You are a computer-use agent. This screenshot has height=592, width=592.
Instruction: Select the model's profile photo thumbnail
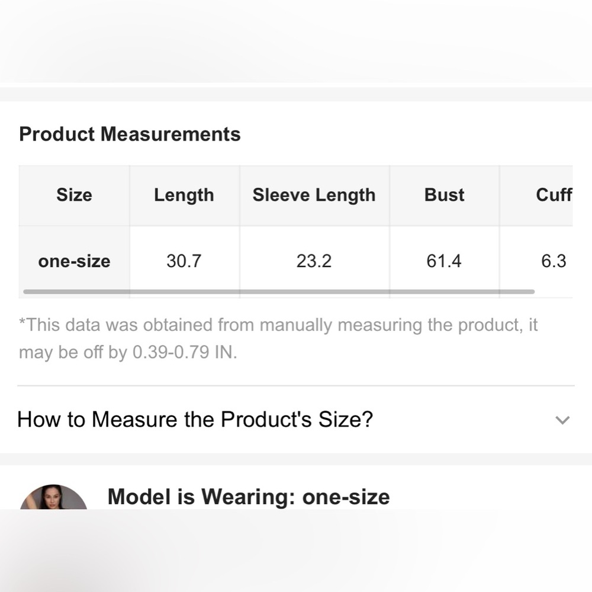tap(53, 497)
